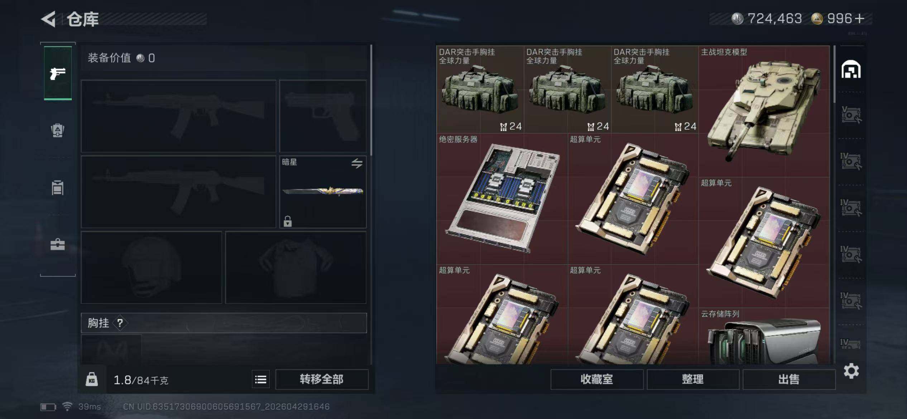The width and height of the screenshot is (907, 419).
Task: Click the 转移全部 button
Action: (322, 379)
